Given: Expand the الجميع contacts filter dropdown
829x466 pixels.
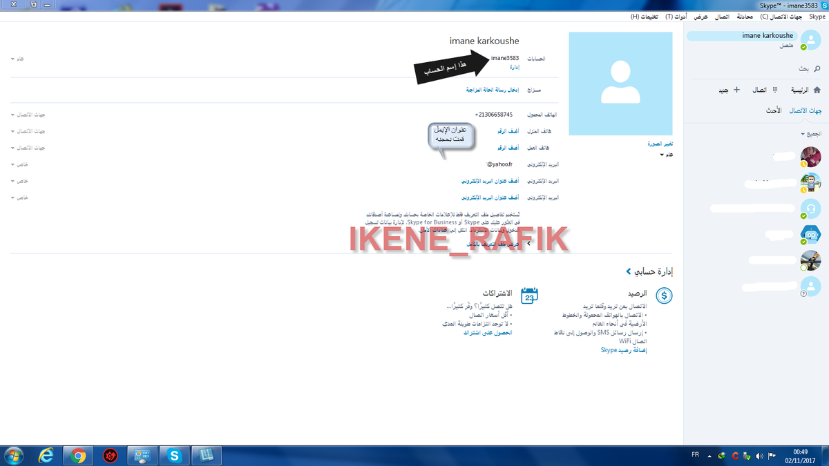Looking at the screenshot, I should tap(811, 134).
